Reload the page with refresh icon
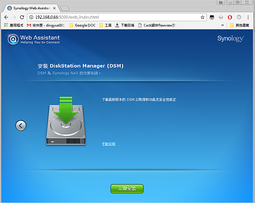The height and width of the screenshot is (203, 255). (22, 17)
